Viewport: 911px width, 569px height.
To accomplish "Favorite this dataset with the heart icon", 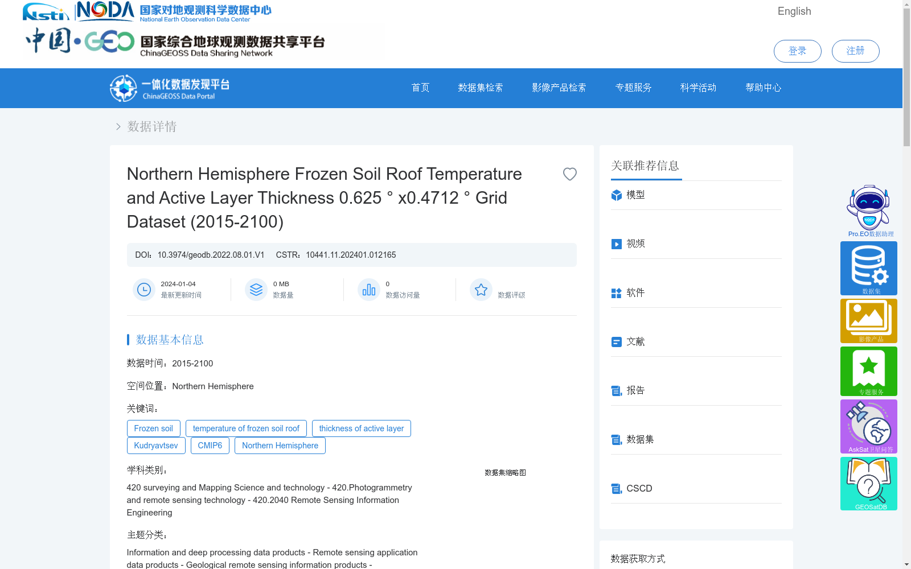I will 570,174.
